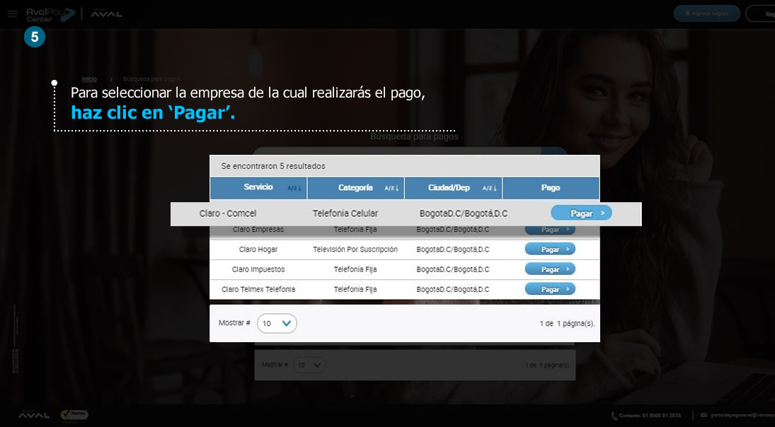The width and height of the screenshot is (775, 427).
Task: Sort by Categoría A/Z icon
Action: [x=391, y=188]
